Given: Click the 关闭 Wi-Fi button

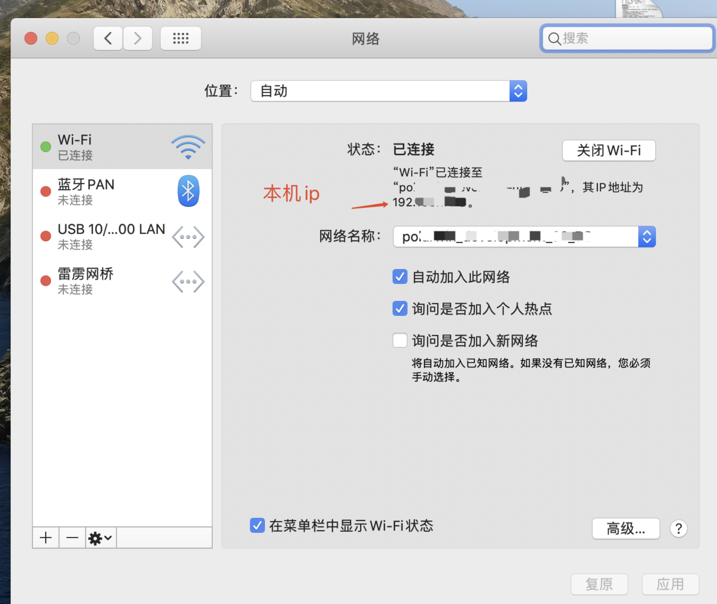Looking at the screenshot, I should (x=609, y=150).
